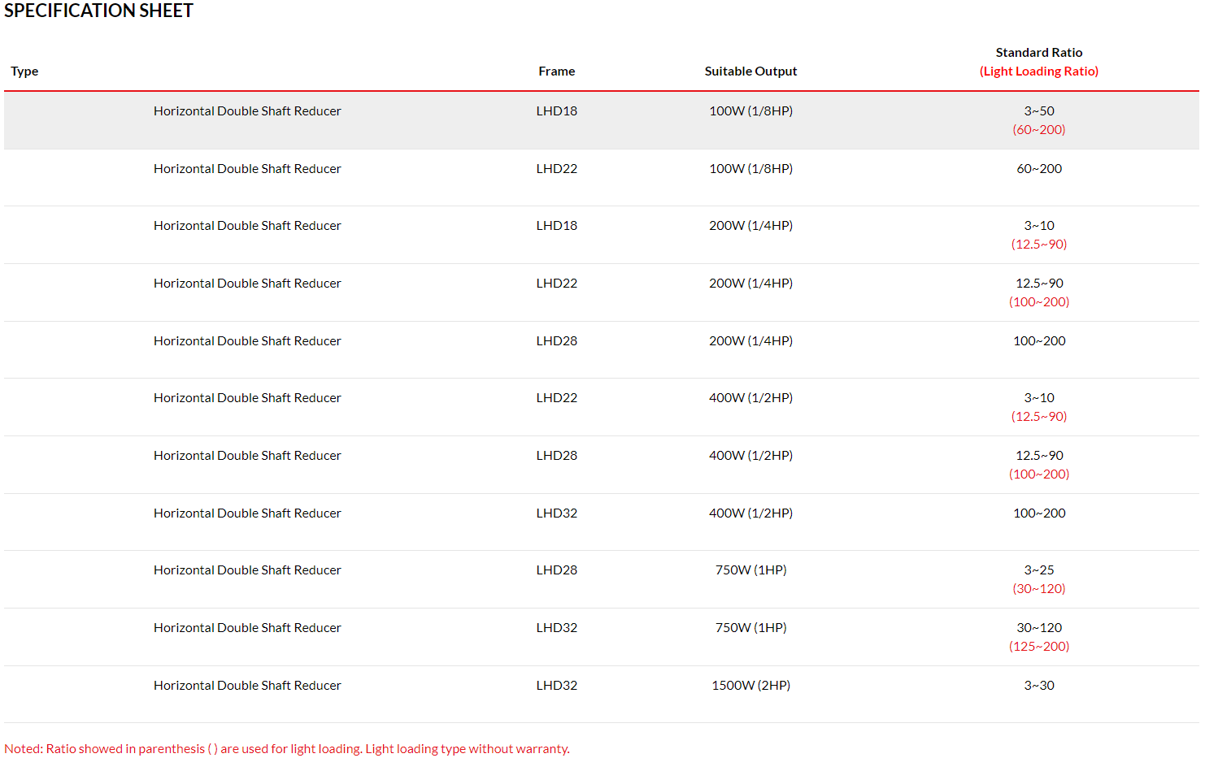
Task: Select the LHD22 frame cell in the 400W row
Action: [x=557, y=398]
